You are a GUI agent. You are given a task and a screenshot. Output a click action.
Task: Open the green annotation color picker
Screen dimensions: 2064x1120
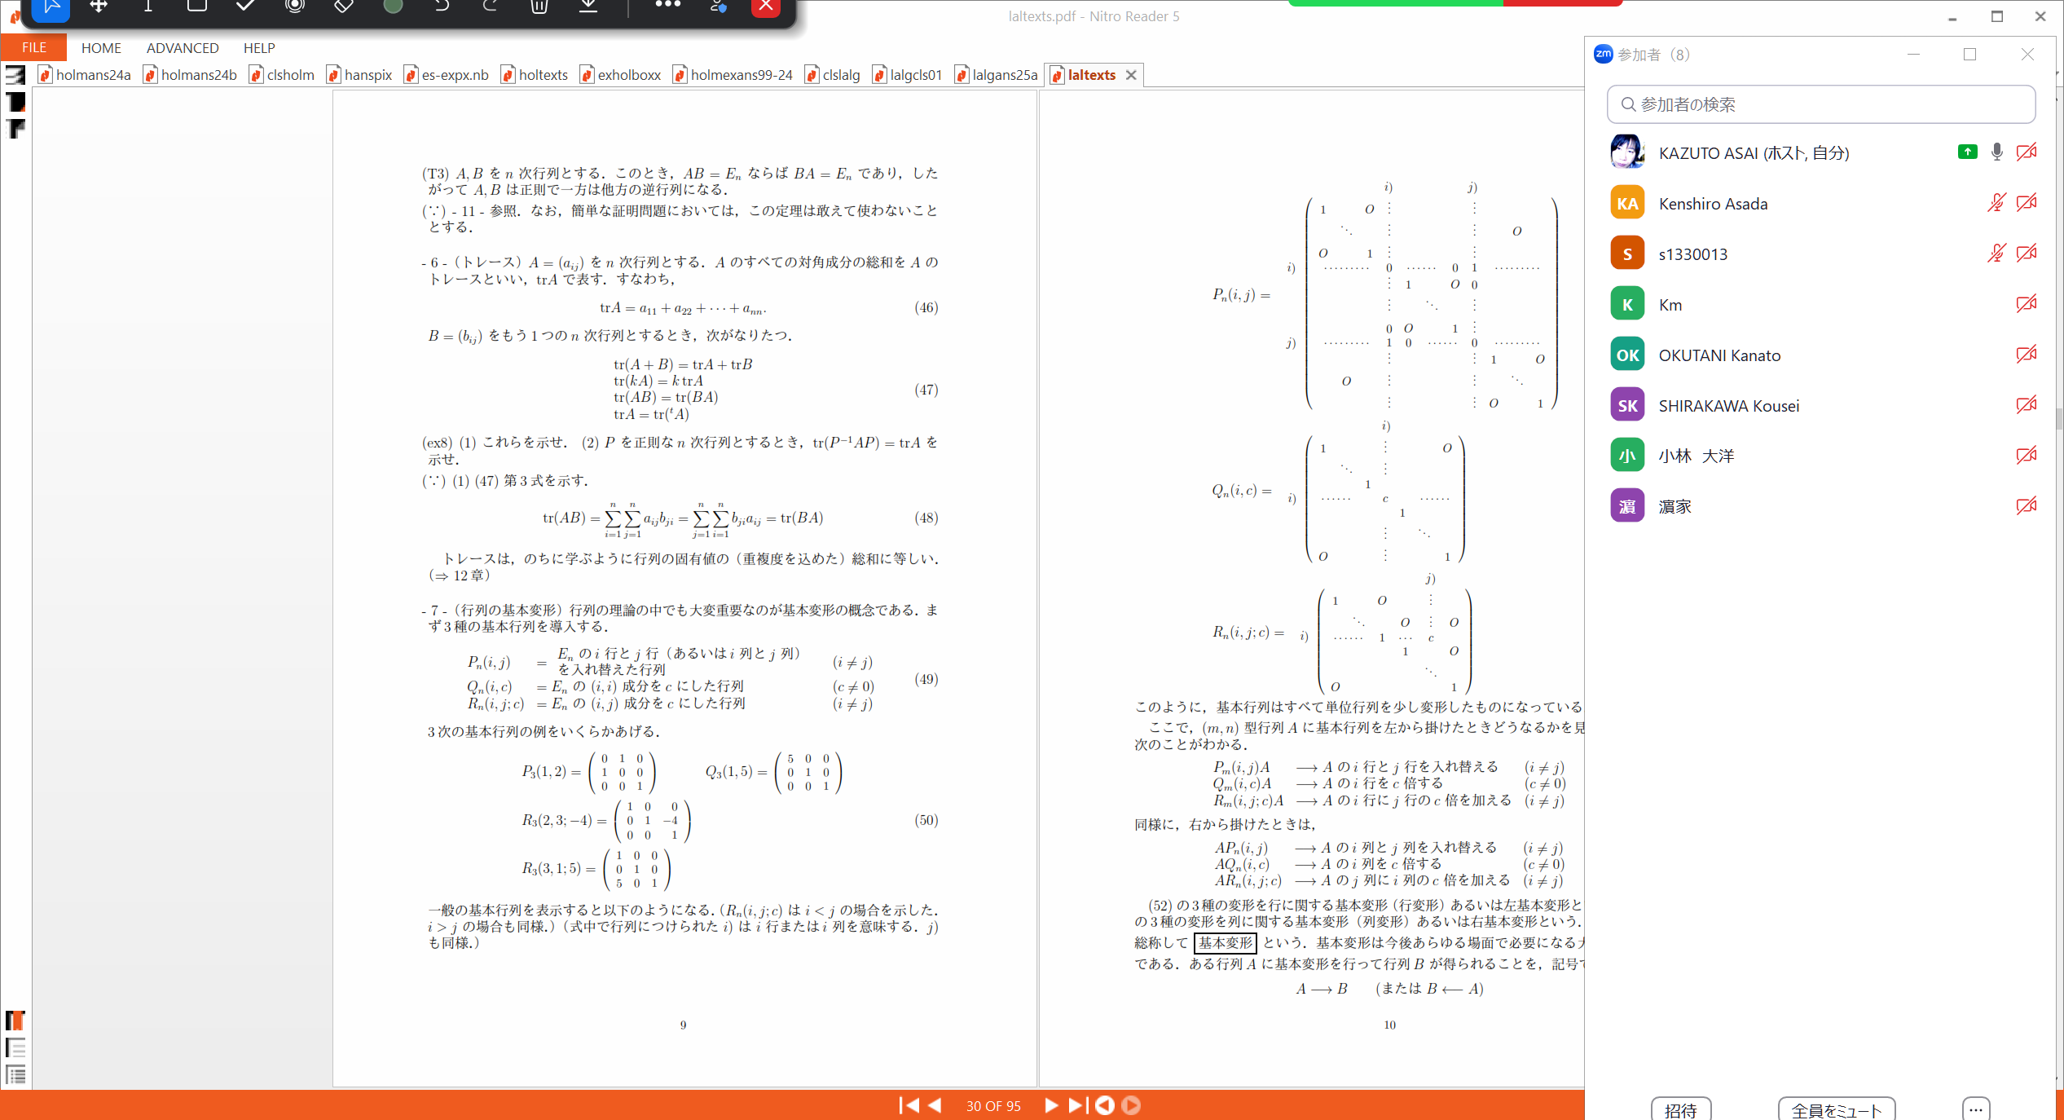tap(393, 7)
